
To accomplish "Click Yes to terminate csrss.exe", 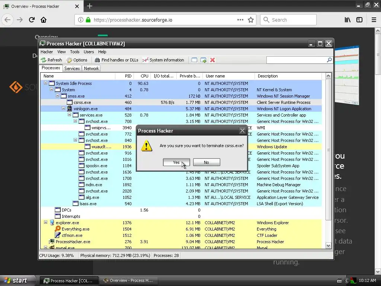I will 176,162.
